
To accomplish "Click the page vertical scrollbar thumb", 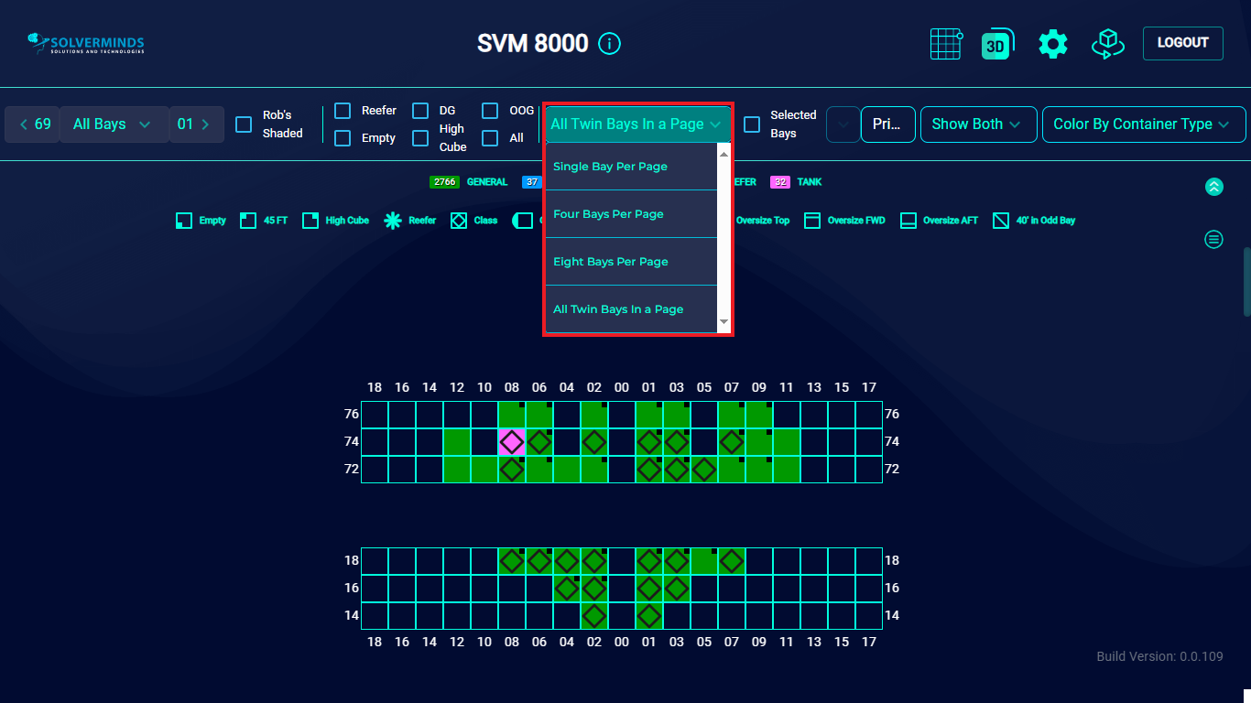I will click(x=1246, y=282).
